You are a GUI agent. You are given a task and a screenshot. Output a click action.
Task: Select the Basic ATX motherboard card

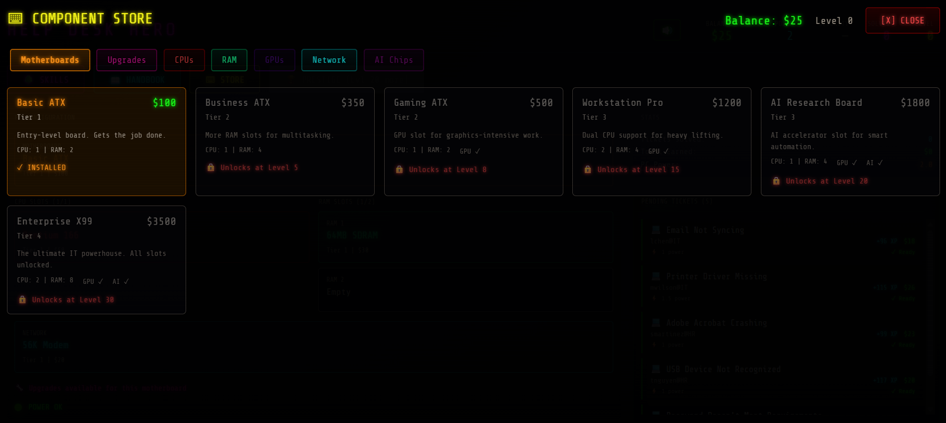click(96, 142)
